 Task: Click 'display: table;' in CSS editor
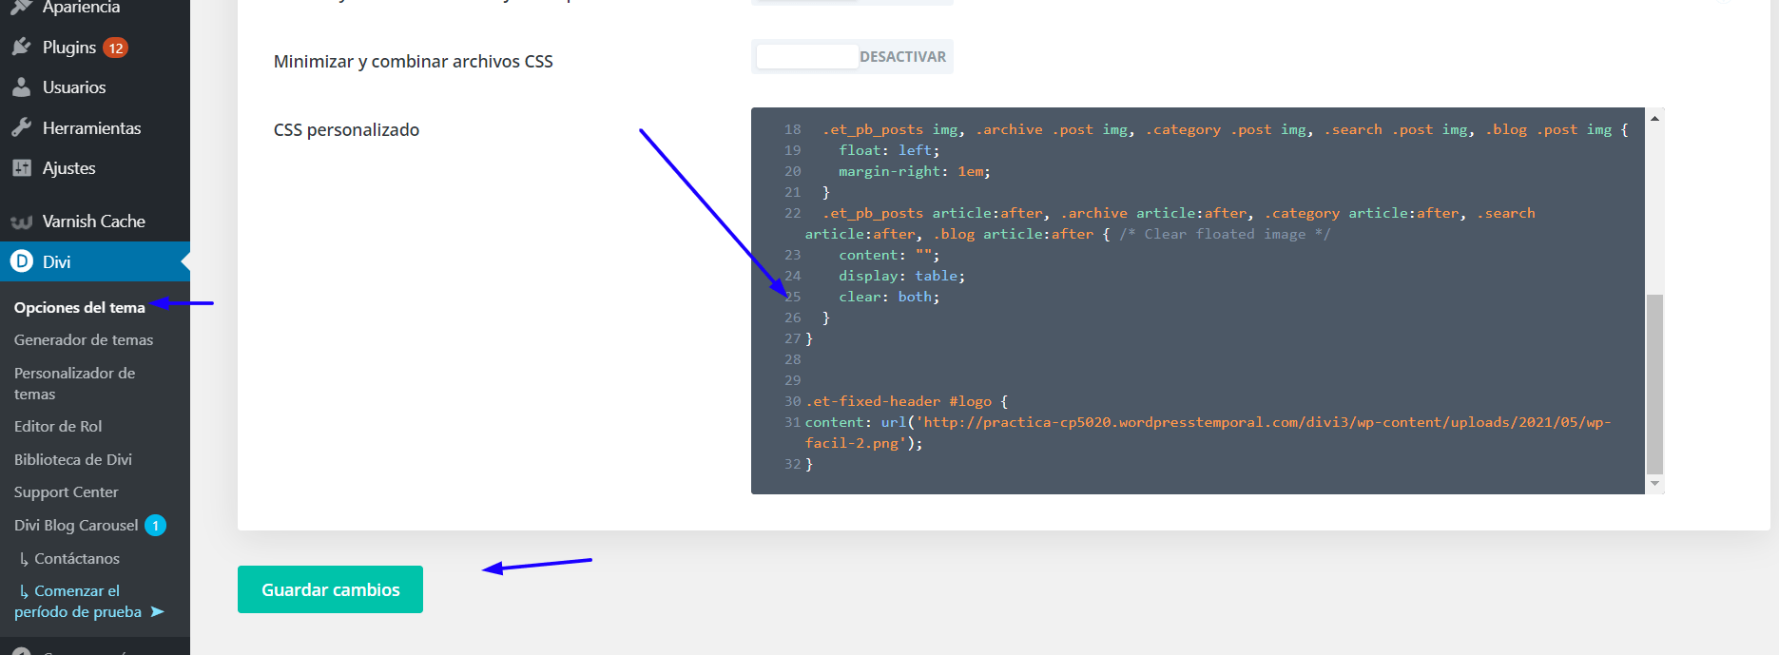pyautogui.click(x=901, y=276)
